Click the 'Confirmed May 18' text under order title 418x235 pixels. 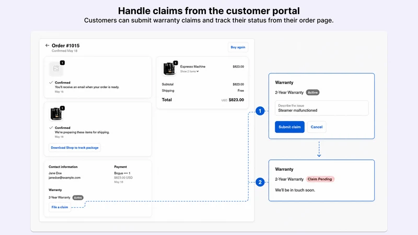tap(64, 51)
